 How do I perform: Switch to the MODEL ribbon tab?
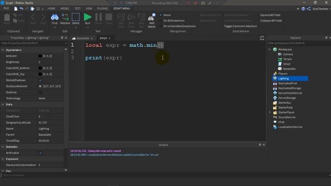click(x=65, y=8)
